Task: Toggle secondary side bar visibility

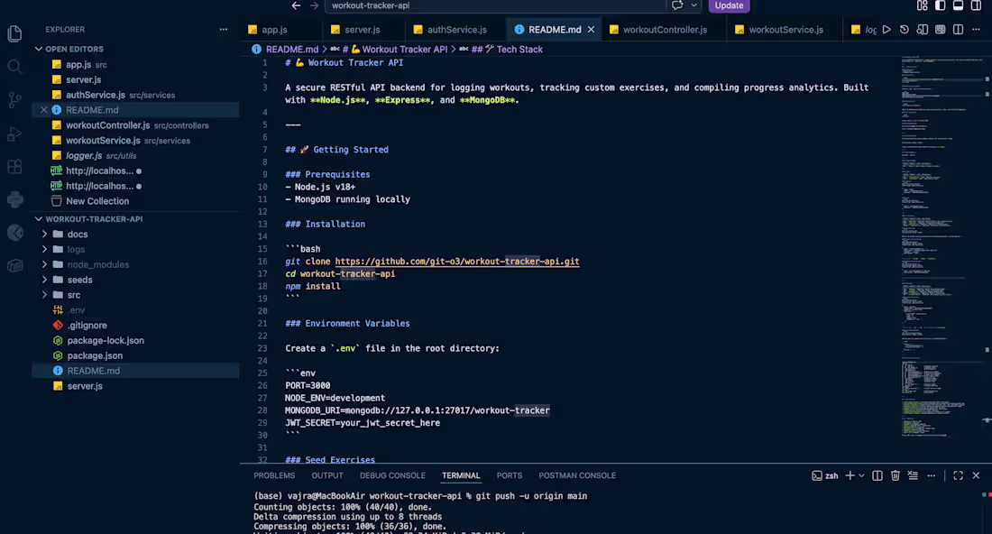Action: 976,5
